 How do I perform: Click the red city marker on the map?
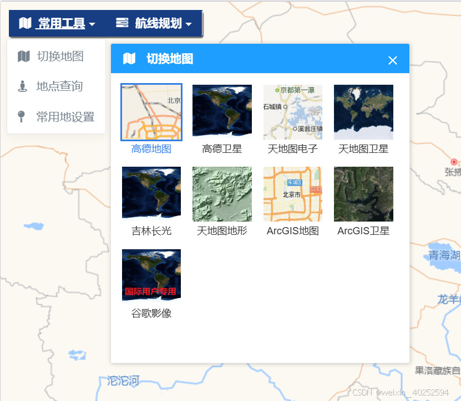click(x=454, y=162)
